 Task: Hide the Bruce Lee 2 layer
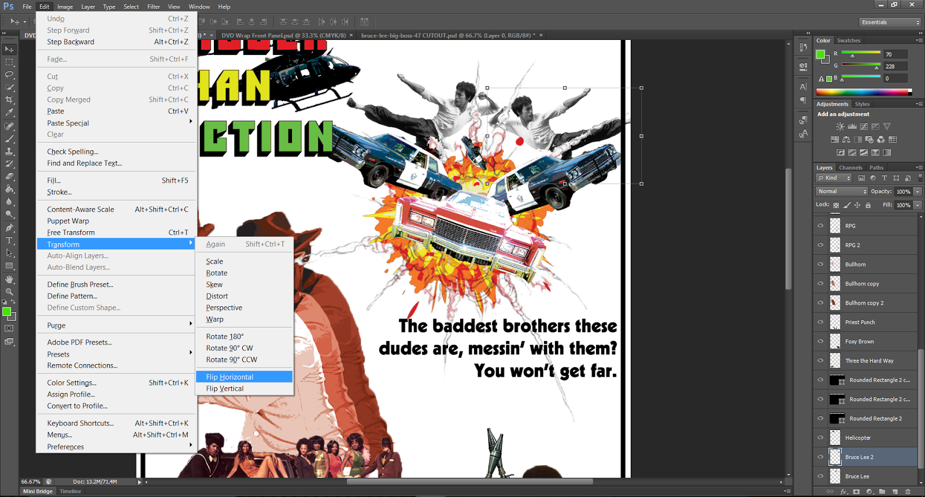[x=820, y=457]
